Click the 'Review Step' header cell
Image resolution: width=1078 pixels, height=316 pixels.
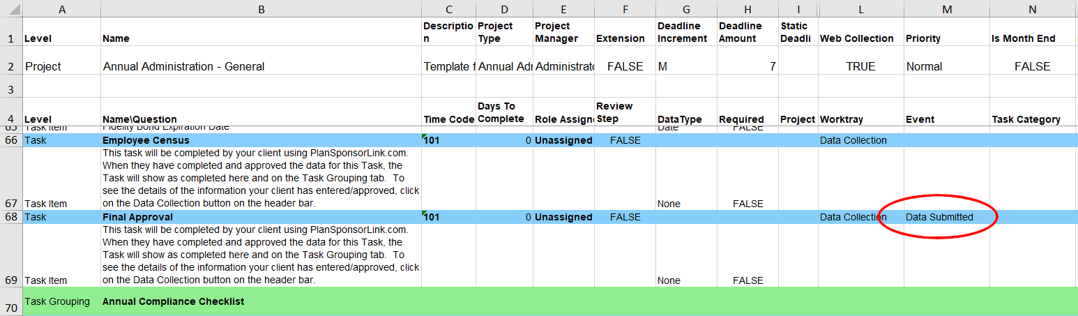pos(625,113)
